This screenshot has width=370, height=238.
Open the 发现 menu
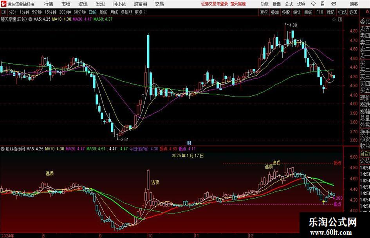tap(100, 4)
